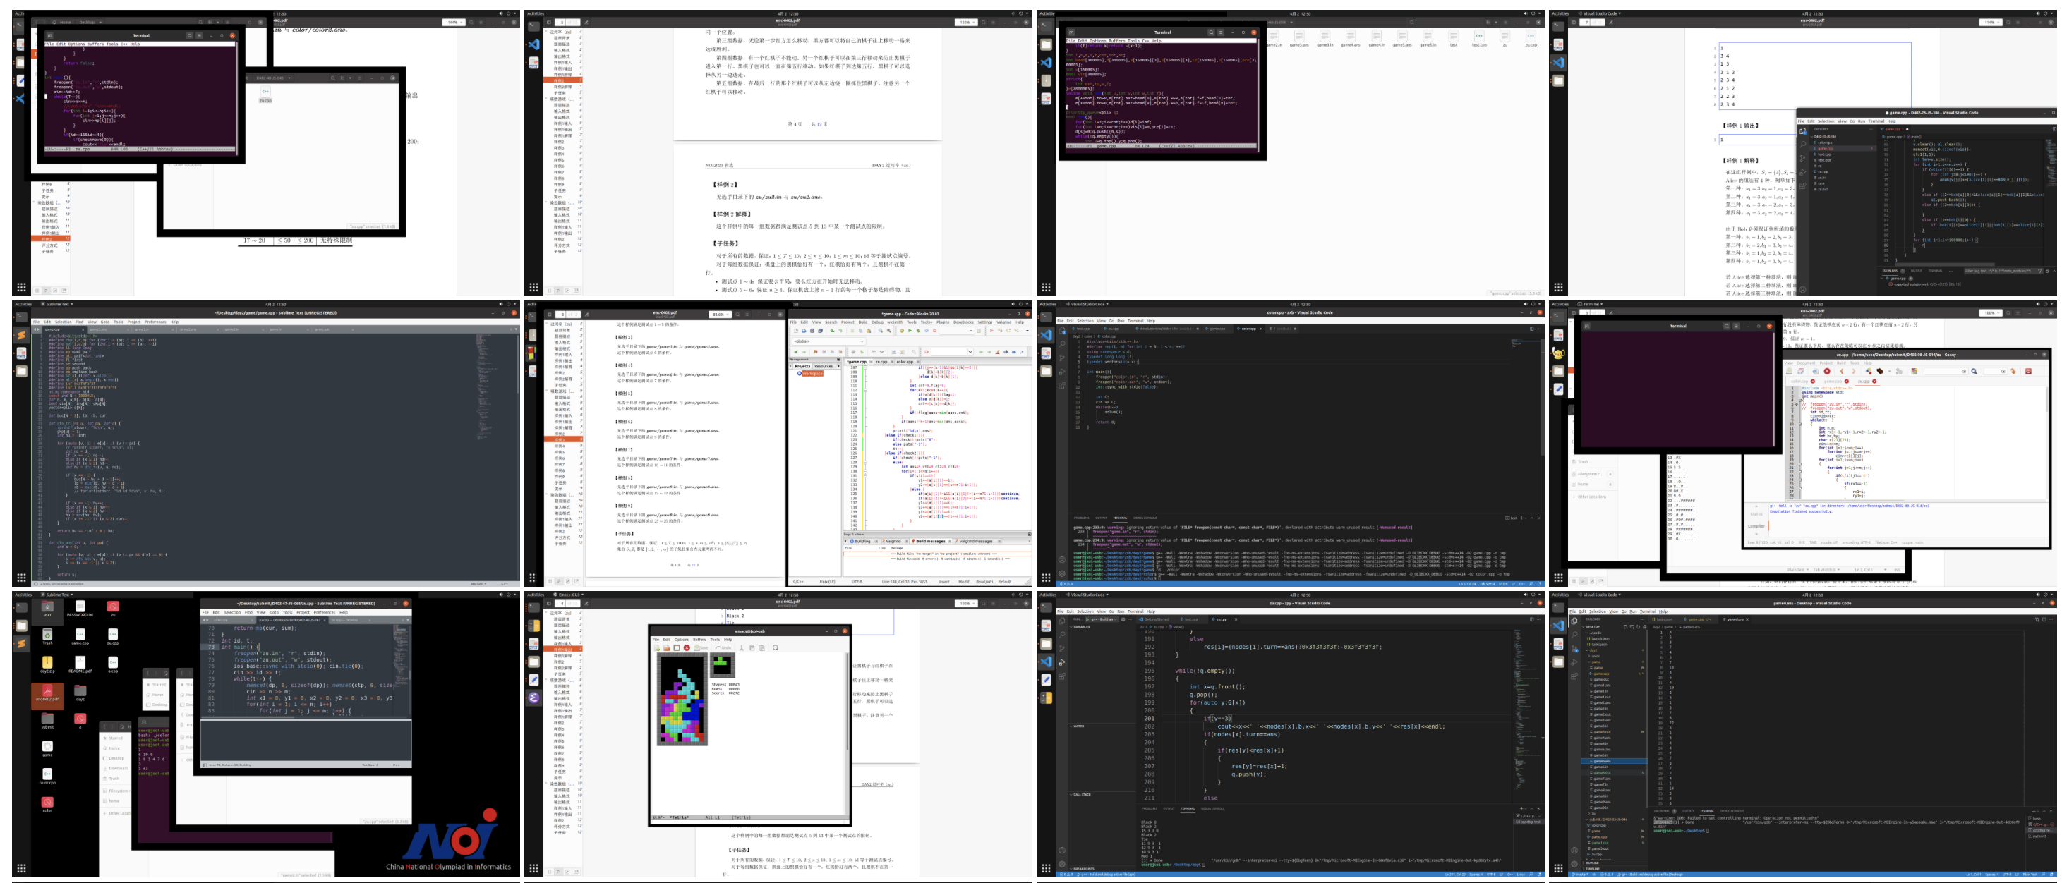This screenshot has height=883, width=2062.
Task: Open Preferences menu in Sublime Text zu.cpp window
Action: point(325,613)
